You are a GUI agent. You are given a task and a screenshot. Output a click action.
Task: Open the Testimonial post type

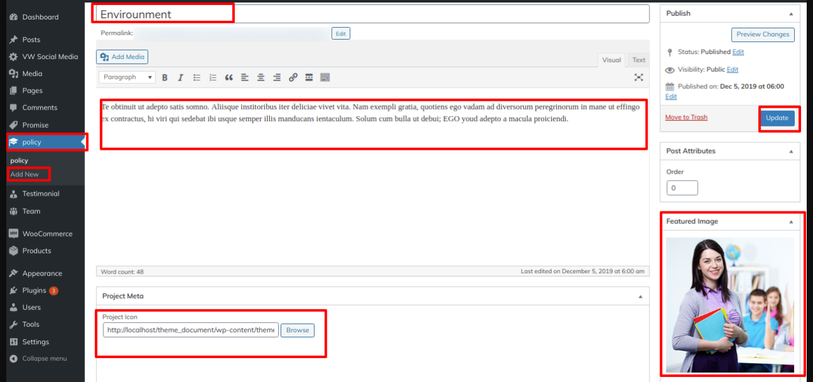pyautogui.click(x=42, y=194)
